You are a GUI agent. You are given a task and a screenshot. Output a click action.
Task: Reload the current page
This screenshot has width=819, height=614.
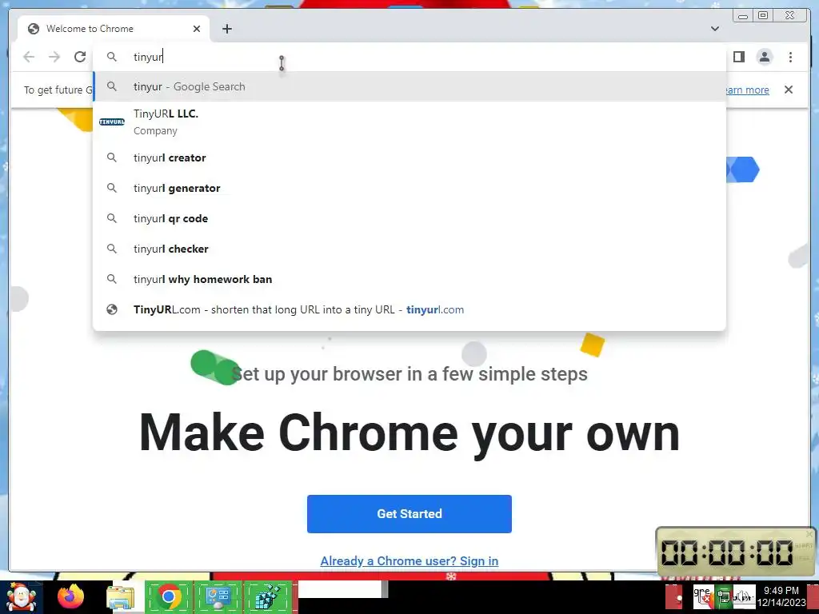click(79, 57)
